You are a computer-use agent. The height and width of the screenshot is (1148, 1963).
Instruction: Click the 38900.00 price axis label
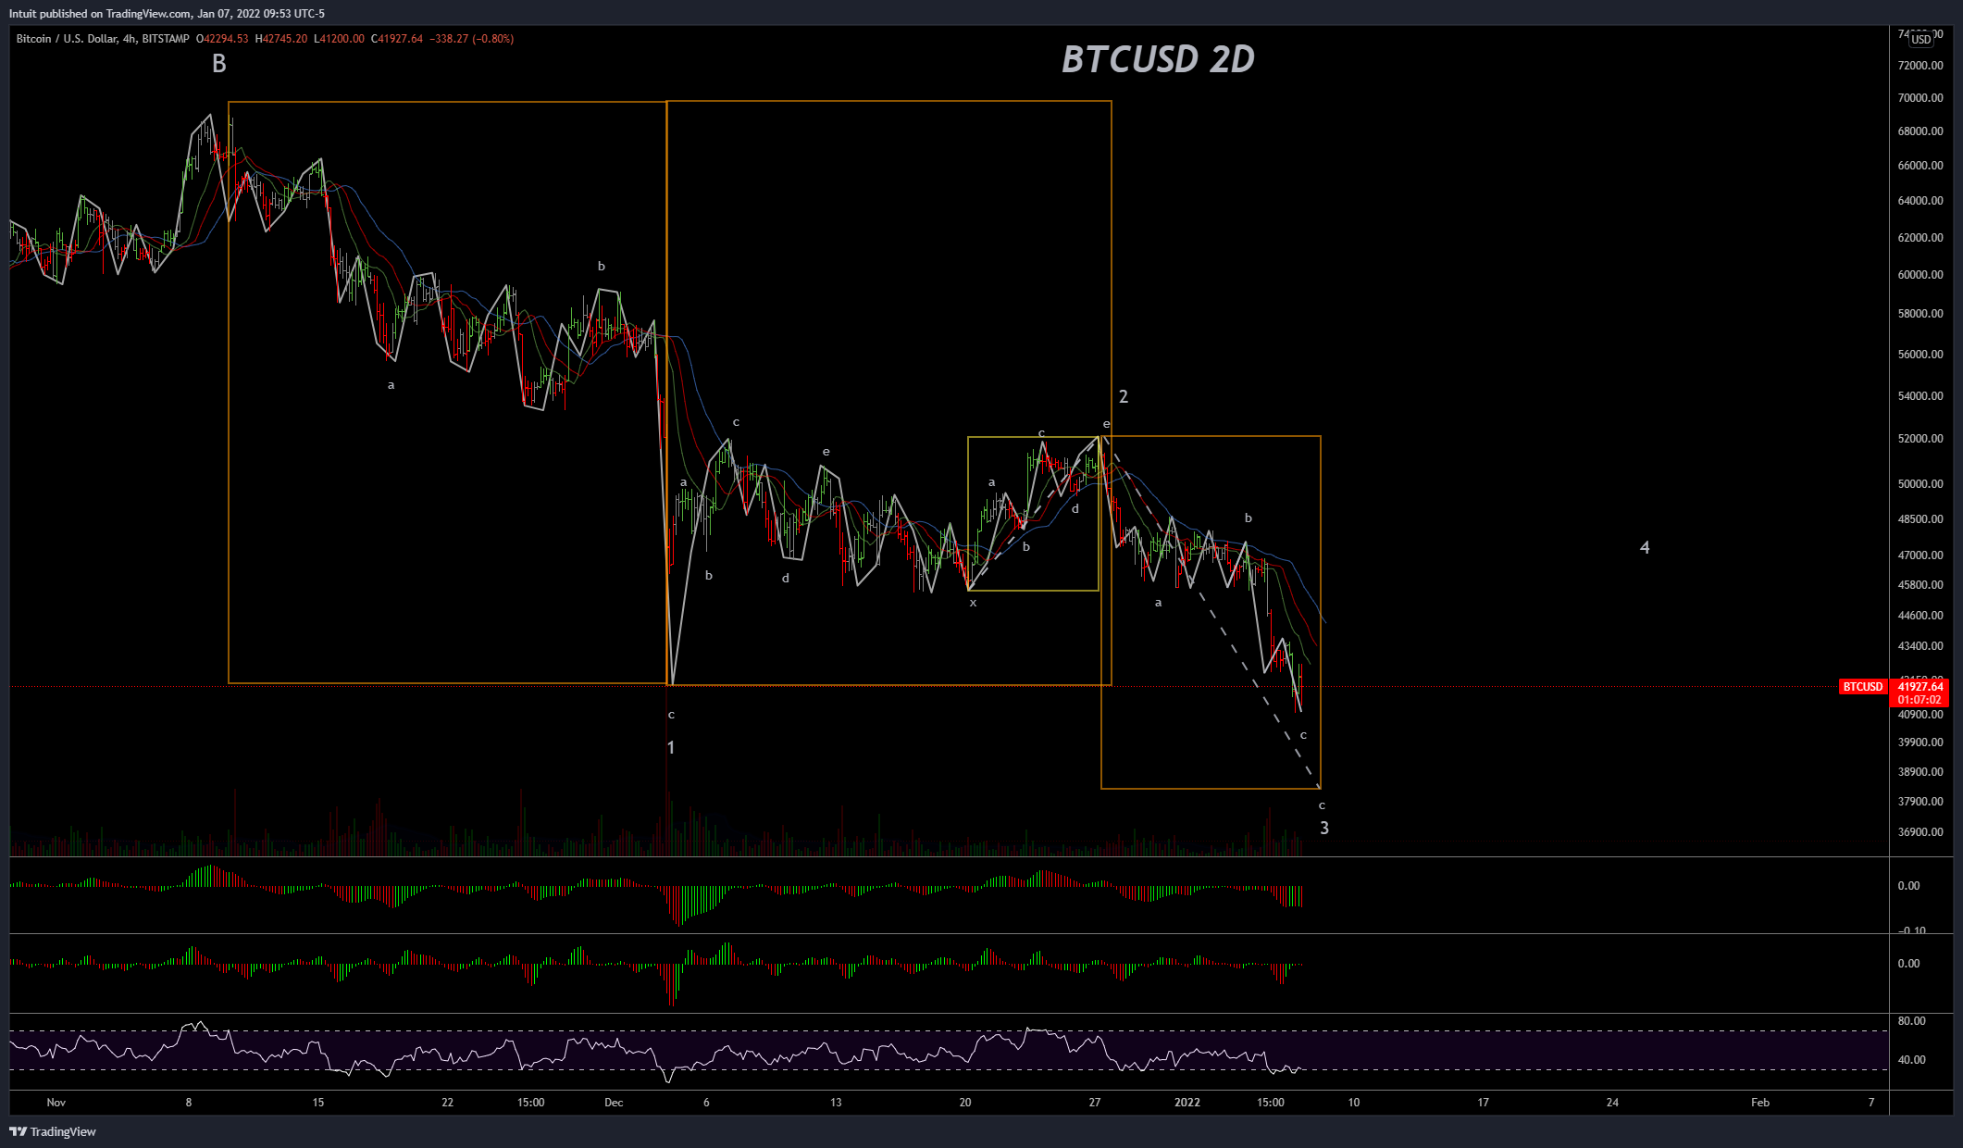(x=1920, y=772)
